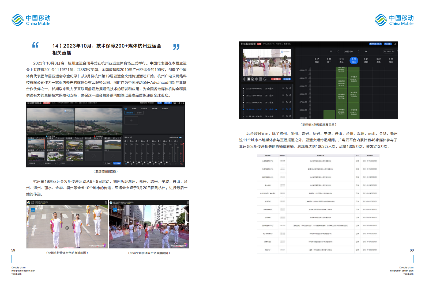Expand the 无效果 dropdown
The width and height of the screenshot is (425, 288).
click(66, 163)
